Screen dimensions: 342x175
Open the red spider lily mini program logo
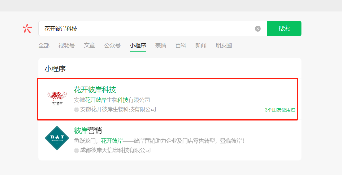[x=57, y=98]
